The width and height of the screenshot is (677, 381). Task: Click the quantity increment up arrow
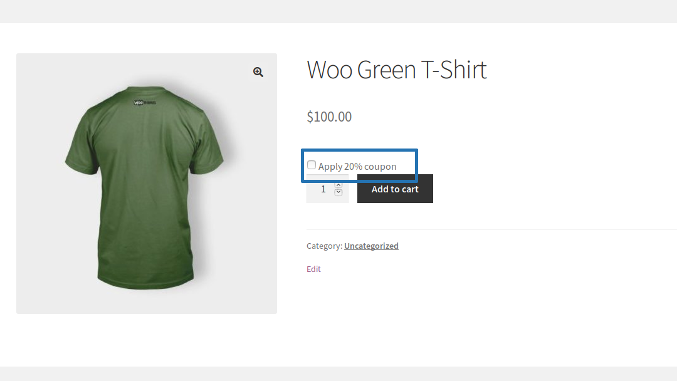click(338, 184)
